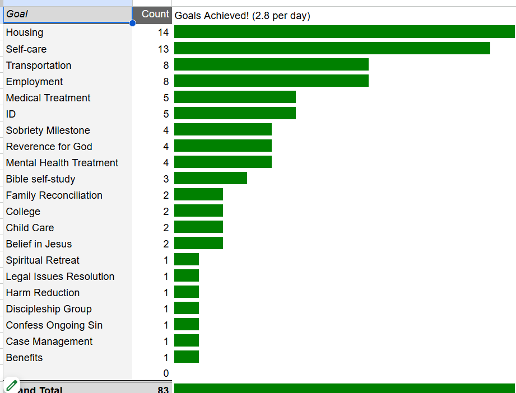
Task: Select the "Medical Treatment" cell
Action: 68,97
